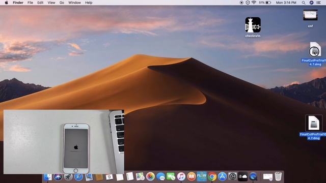326x183 pixels.
Task: Open Launchpad rocket icon in the Dock
Action: (68, 177)
